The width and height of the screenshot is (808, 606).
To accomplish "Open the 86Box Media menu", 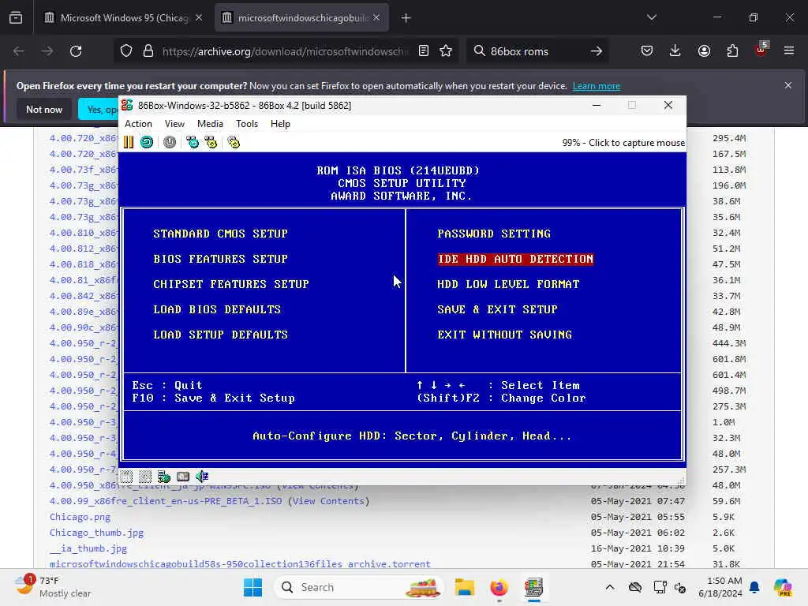I will 210,124.
